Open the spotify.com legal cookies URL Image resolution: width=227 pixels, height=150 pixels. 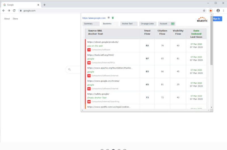coord(109,107)
